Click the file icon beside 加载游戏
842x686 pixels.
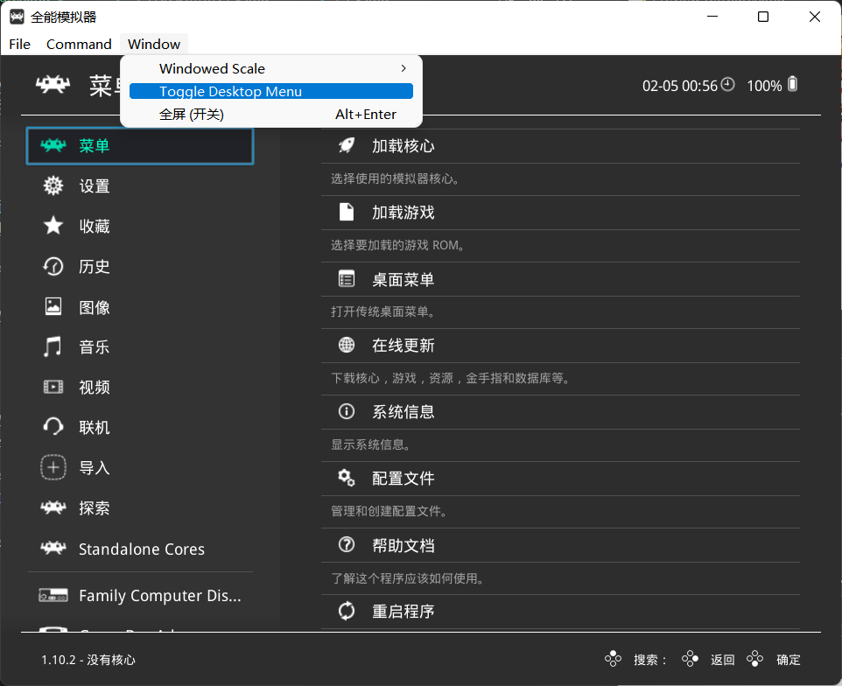(x=347, y=212)
